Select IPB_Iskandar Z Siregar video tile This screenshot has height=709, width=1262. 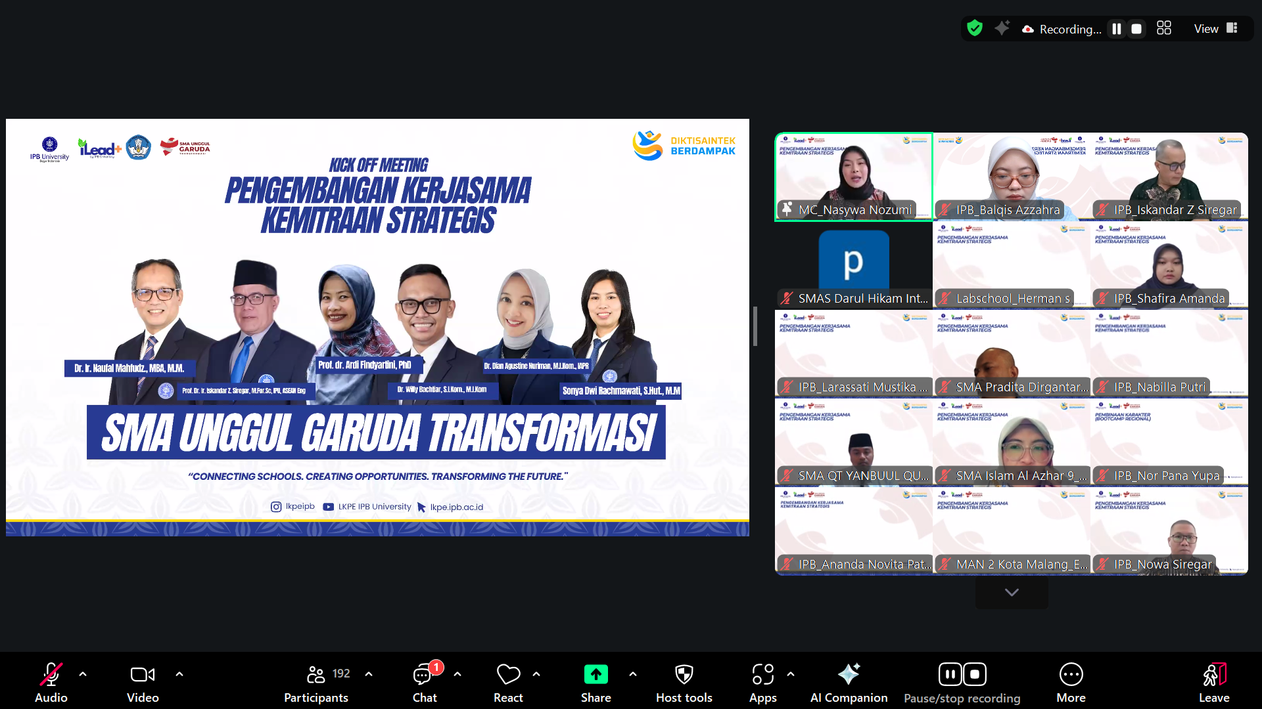pos(1169,177)
